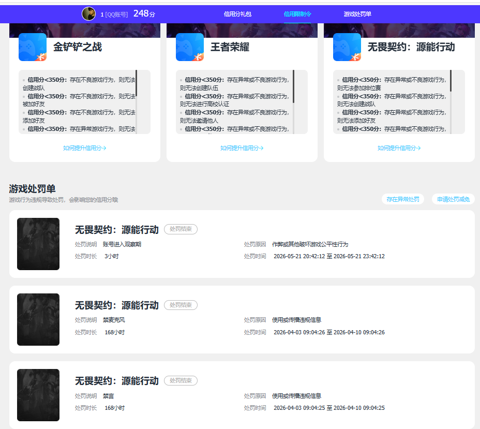This screenshot has height=429, width=480.
Task: Click the 游戏处罚单 section heading
Action: coord(32,189)
